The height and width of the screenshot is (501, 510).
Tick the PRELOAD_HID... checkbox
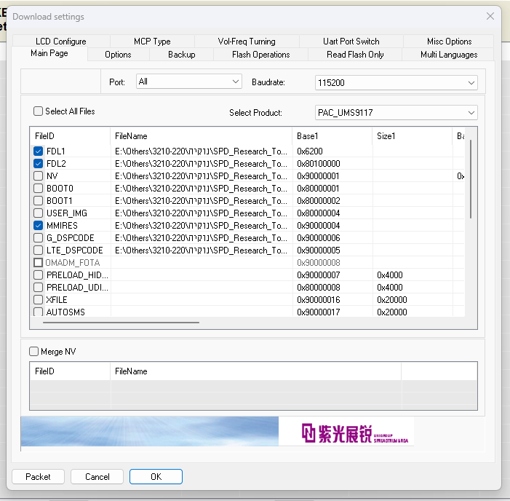tap(38, 275)
